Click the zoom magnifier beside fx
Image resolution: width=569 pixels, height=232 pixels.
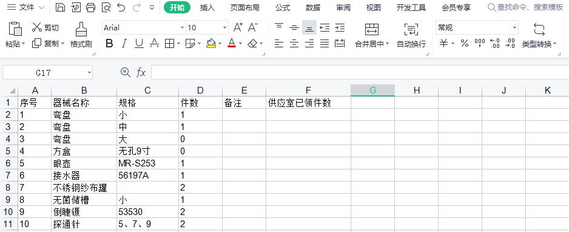pos(125,73)
